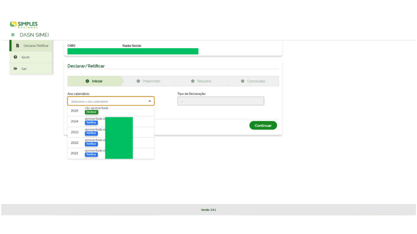Click the document icon beside Declarar/Retificar
Image resolution: width=417 pixels, height=234 pixels.
[x=18, y=45]
